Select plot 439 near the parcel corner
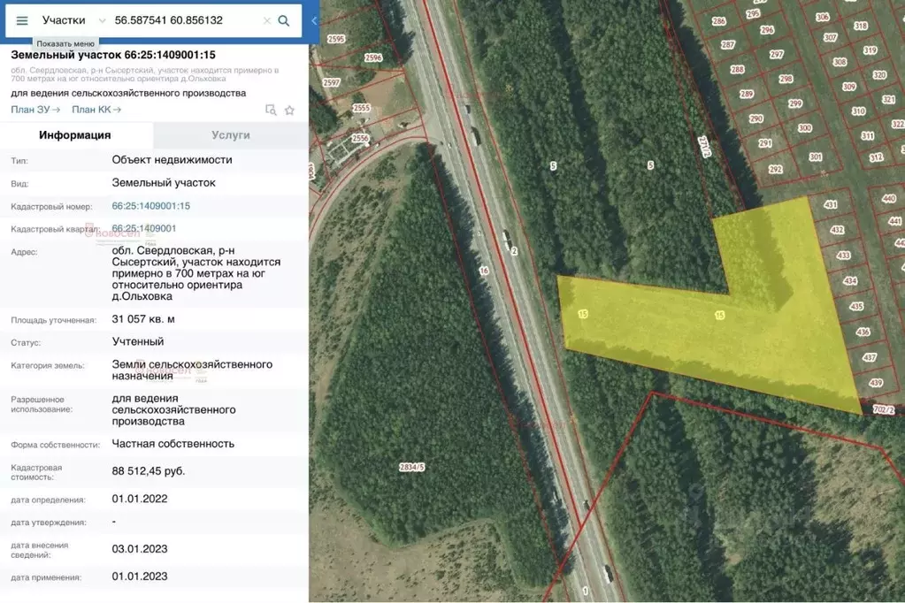The height and width of the screenshot is (603, 905). tap(875, 383)
